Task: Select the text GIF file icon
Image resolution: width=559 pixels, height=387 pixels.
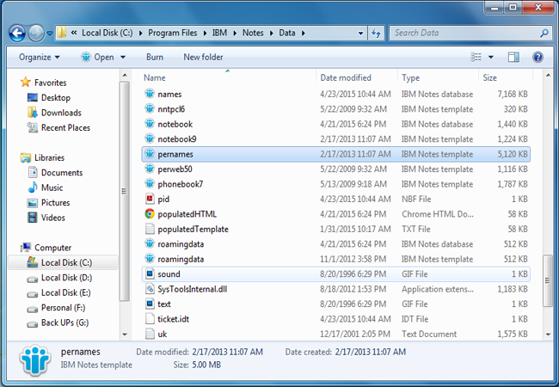Action: pyautogui.click(x=150, y=304)
